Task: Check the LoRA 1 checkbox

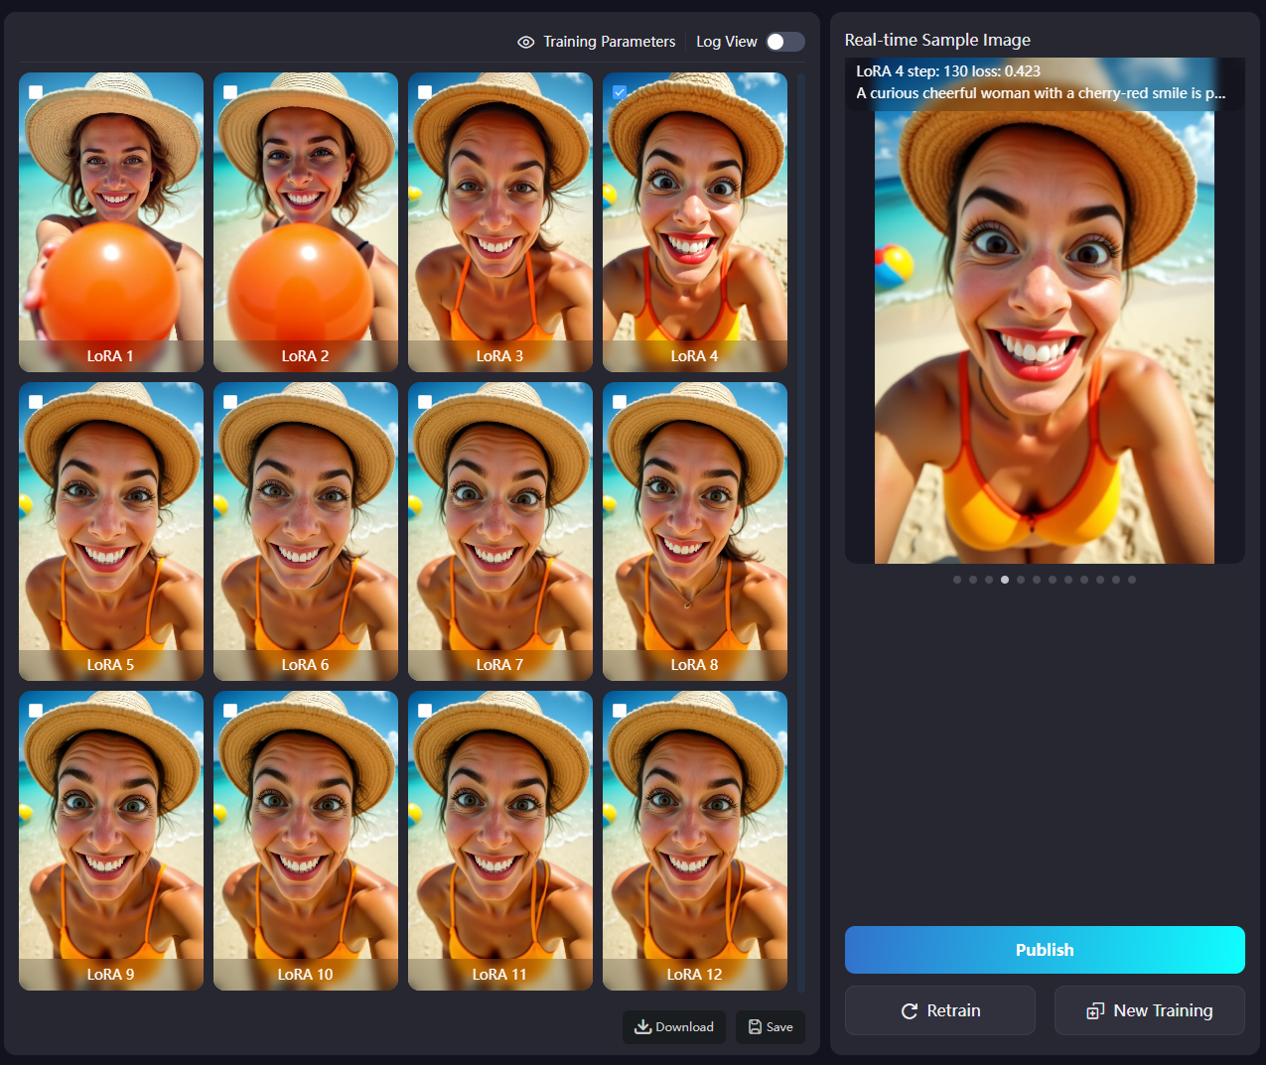Action: point(36,92)
